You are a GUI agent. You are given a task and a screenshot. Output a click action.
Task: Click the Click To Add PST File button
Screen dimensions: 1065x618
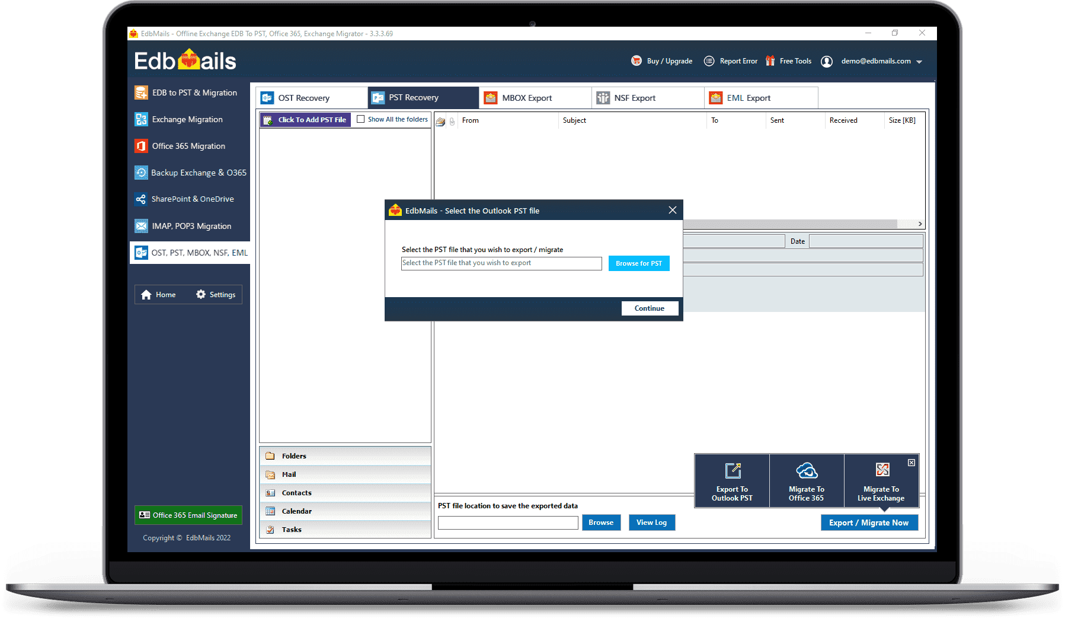306,120
